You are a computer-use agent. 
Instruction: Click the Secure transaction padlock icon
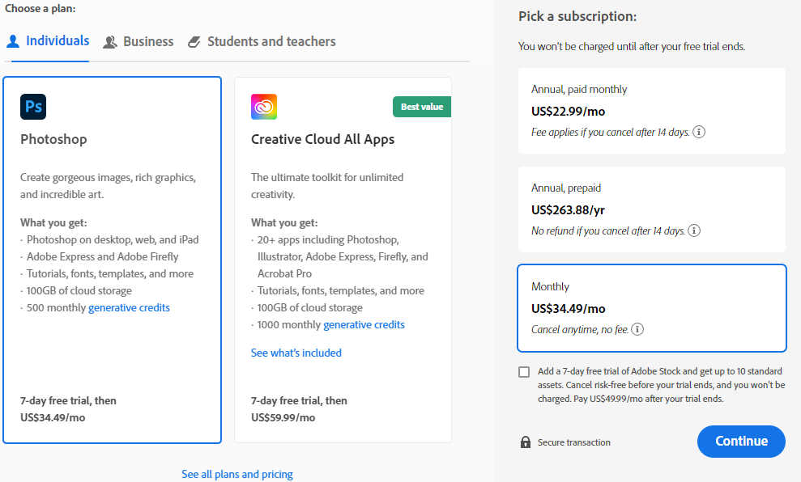click(526, 442)
